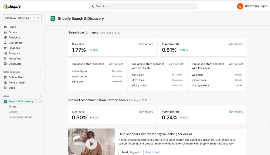Click the Online Store storefront icon

coord(5,77)
